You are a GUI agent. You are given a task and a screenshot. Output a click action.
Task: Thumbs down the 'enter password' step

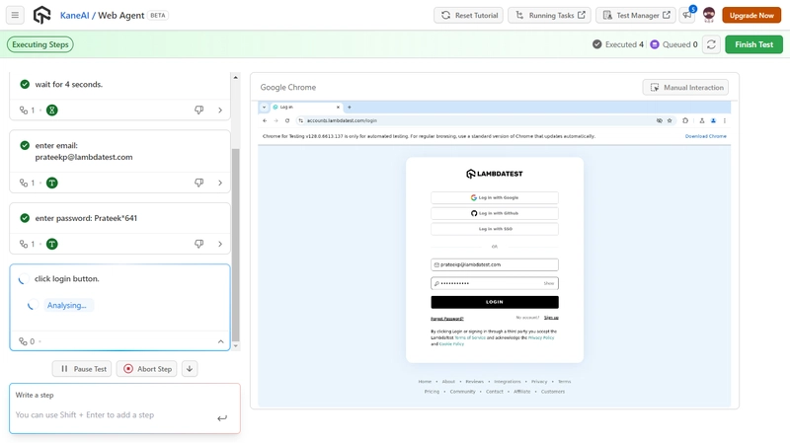click(199, 244)
